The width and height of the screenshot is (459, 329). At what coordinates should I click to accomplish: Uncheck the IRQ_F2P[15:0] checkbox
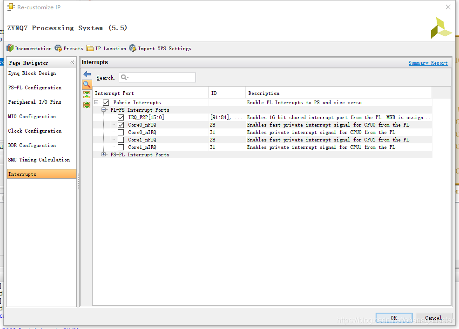click(121, 117)
